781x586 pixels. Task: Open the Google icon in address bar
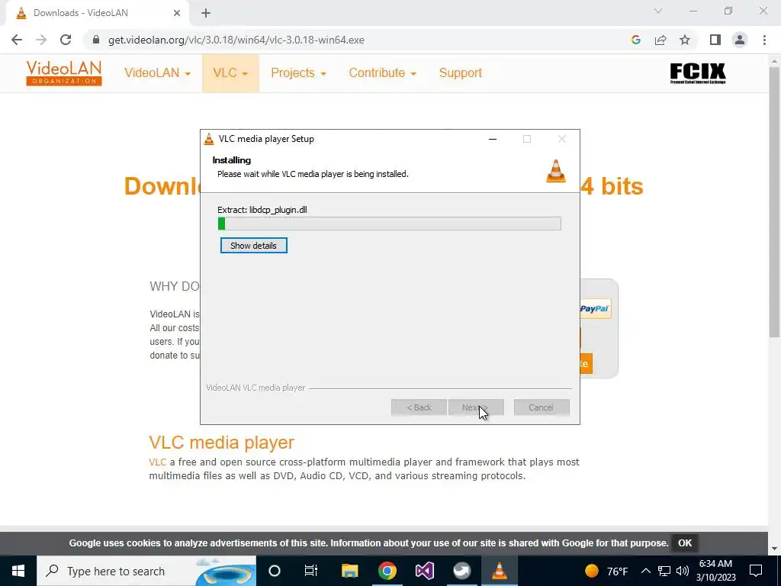(635, 40)
